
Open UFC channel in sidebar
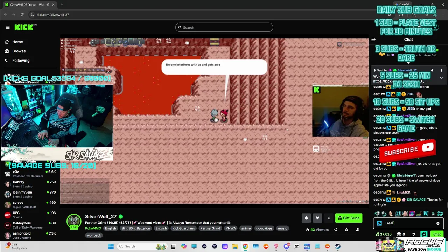click(29, 215)
